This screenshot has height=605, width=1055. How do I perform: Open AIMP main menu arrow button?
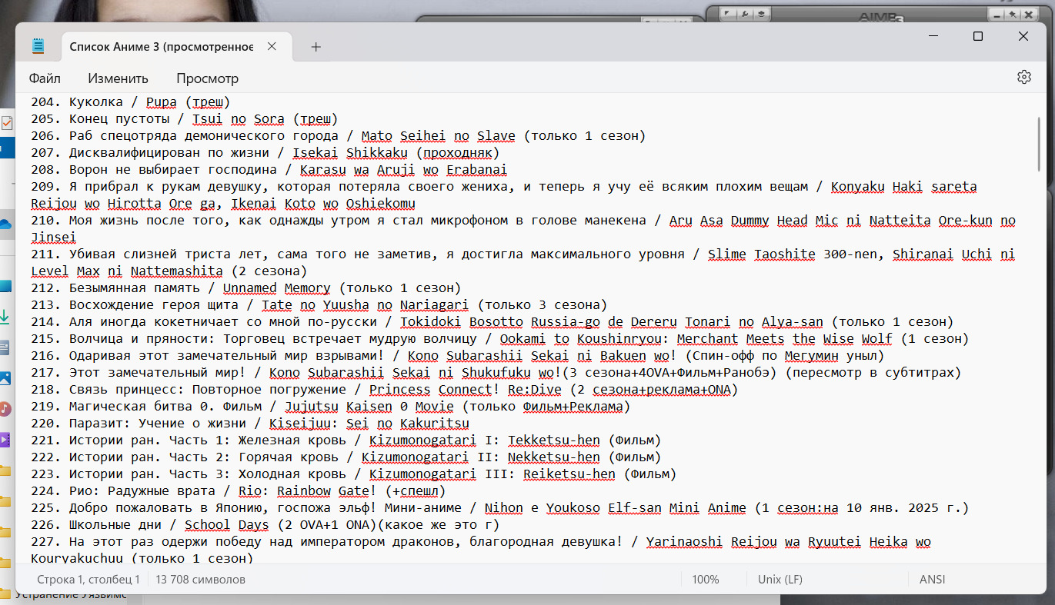pos(727,14)
